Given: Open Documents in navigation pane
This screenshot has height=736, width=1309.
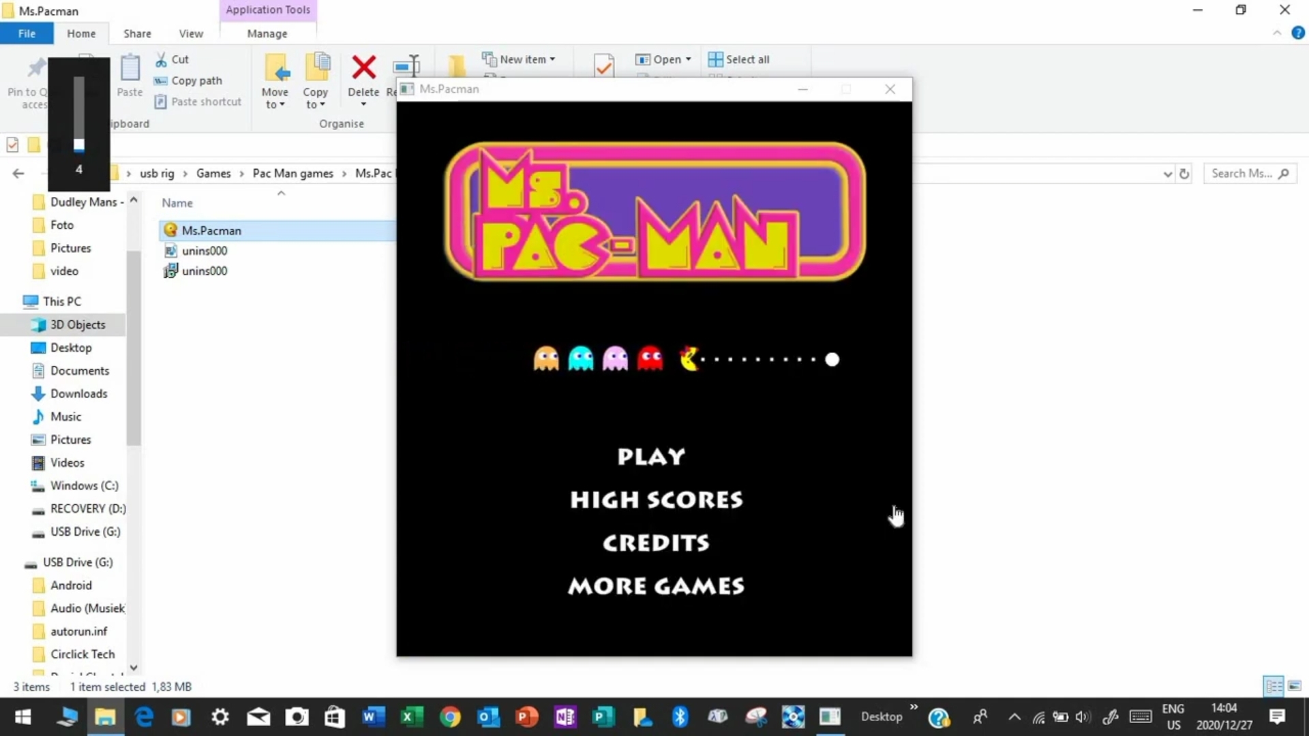Looking at the screenshot, I should 79,371.
